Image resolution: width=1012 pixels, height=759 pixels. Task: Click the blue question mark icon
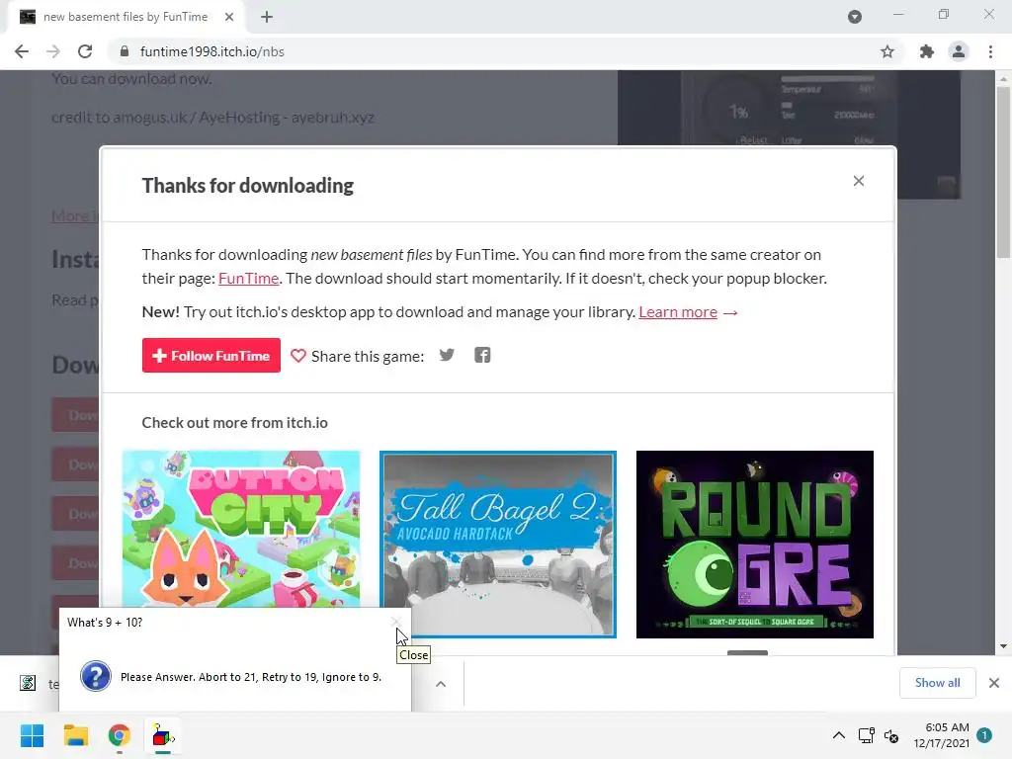point(96,676)
